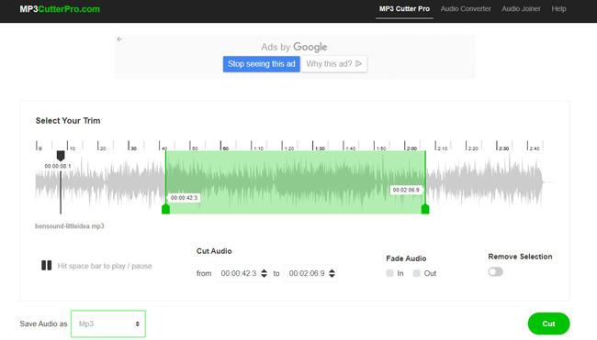
Task: Click the back arrow on the ad banner
Action: [x=119, y=39]
